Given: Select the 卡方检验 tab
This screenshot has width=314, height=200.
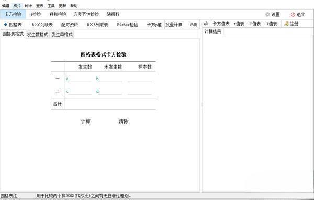Looking at the screenshot, I should click(x=13, y=14).
